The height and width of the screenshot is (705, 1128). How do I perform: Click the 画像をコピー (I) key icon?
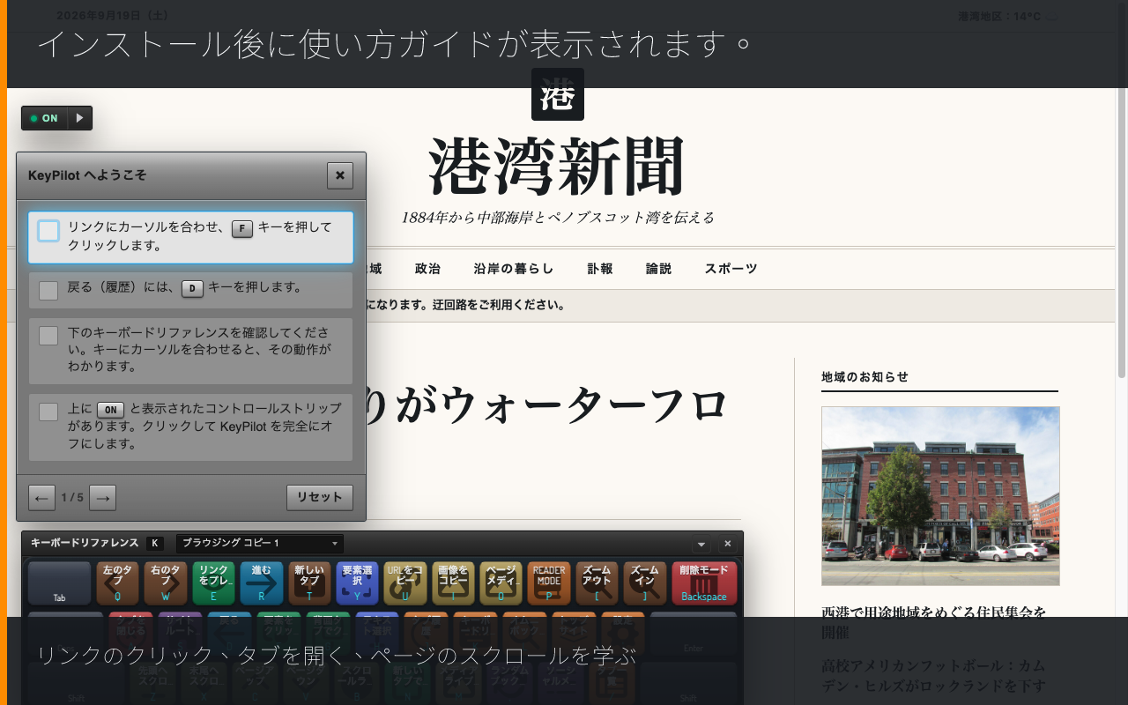coord(453,583)
